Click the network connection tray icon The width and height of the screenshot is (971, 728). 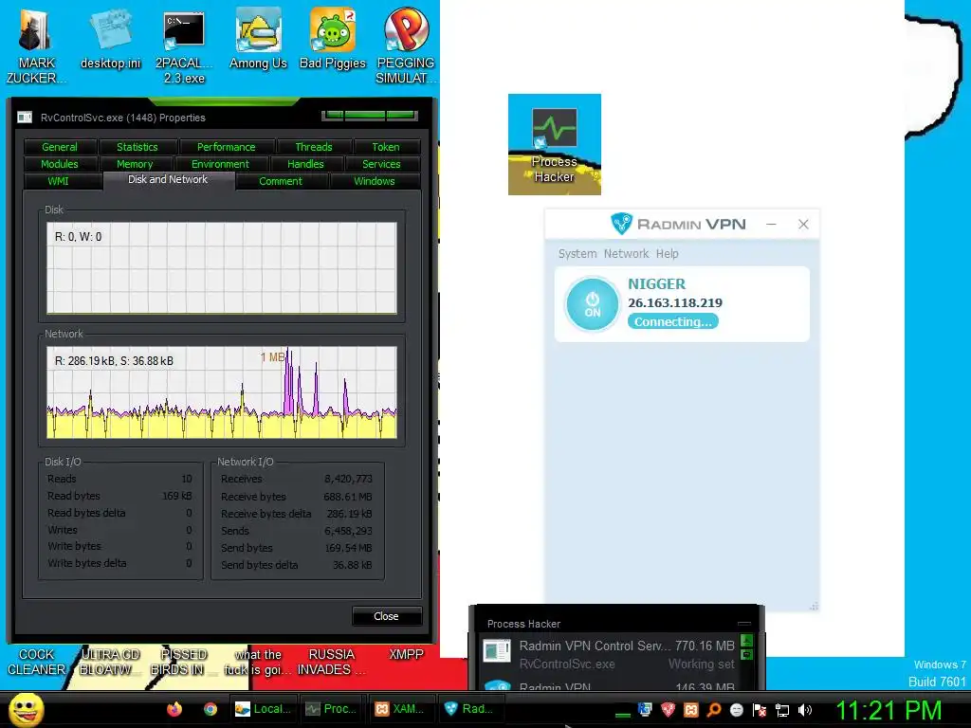coord(782,710)
